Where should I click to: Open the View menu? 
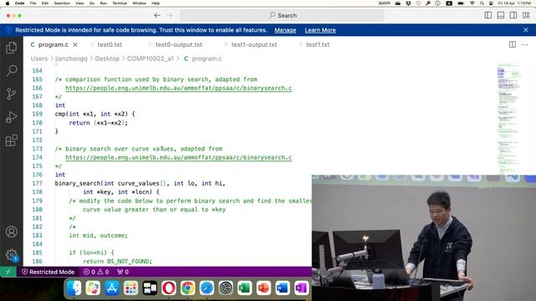tap(80, 3)
